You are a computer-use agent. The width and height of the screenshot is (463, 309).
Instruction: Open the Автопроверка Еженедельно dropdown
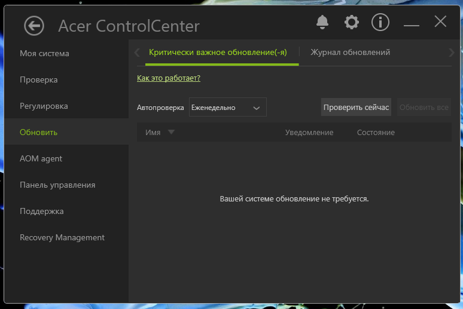pyautogui.click(x=228, y=107)
